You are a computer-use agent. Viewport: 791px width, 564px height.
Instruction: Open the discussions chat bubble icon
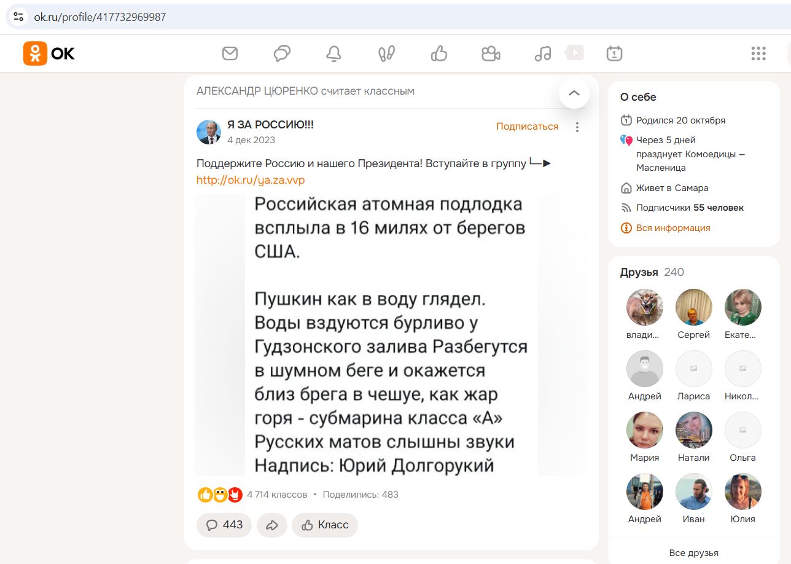click(x=281, y=53)
